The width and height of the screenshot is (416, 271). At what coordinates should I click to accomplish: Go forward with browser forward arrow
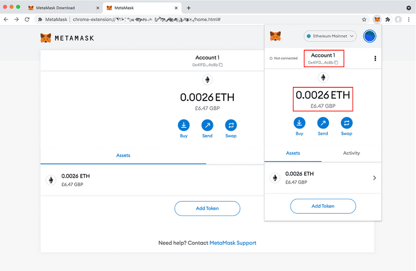click(16, 19)
